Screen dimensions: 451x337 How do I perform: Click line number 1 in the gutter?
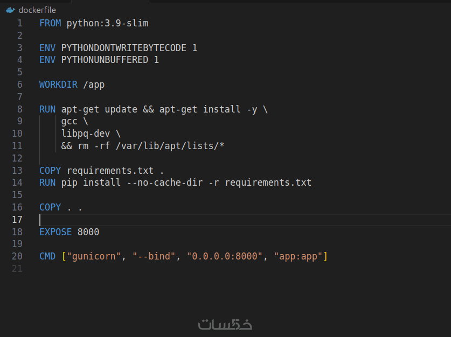20,23
